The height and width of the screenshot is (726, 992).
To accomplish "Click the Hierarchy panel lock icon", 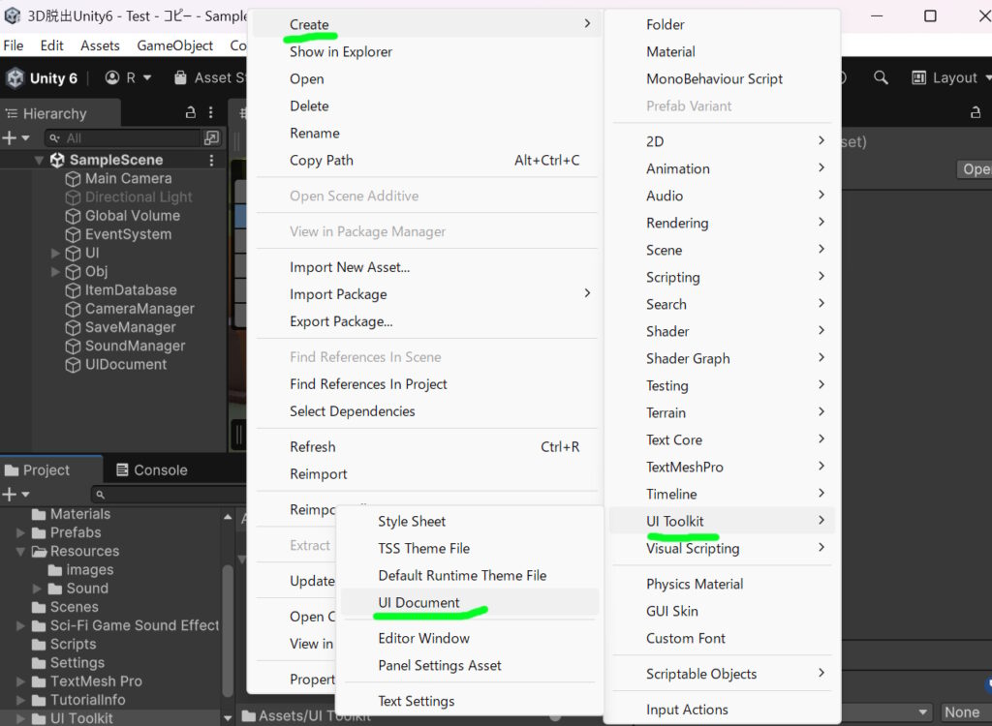I will click(x=190, y=112).
